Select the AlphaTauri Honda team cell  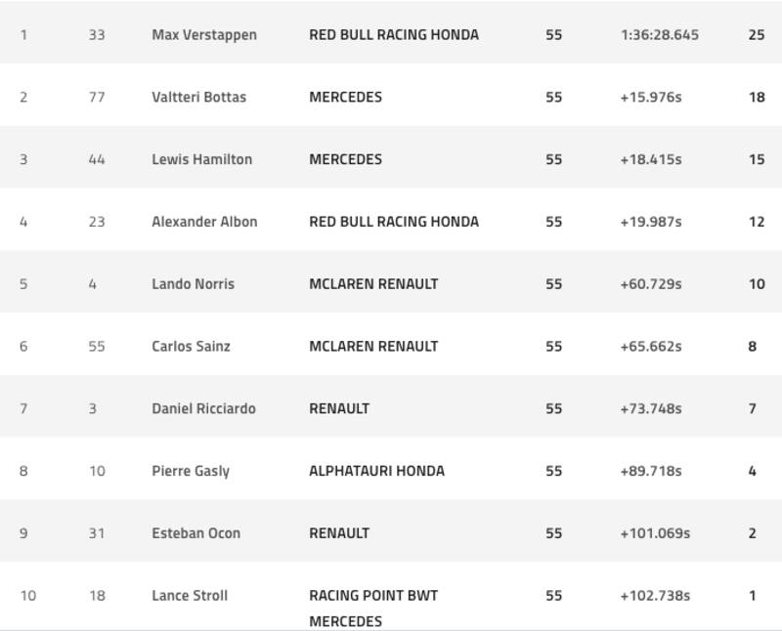pos(376,471)
